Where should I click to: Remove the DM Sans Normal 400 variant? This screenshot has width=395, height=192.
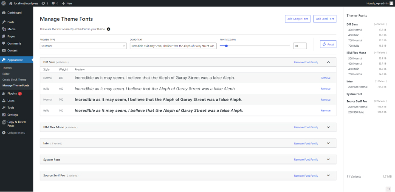click(x=325, y=78)
